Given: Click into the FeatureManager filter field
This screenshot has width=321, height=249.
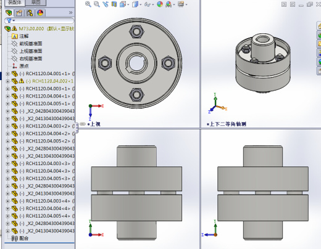Looking at the screenshot, I should 39,20.
